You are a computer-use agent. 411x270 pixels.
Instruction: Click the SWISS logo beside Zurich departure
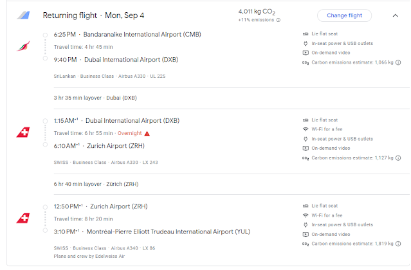[23, 219]
